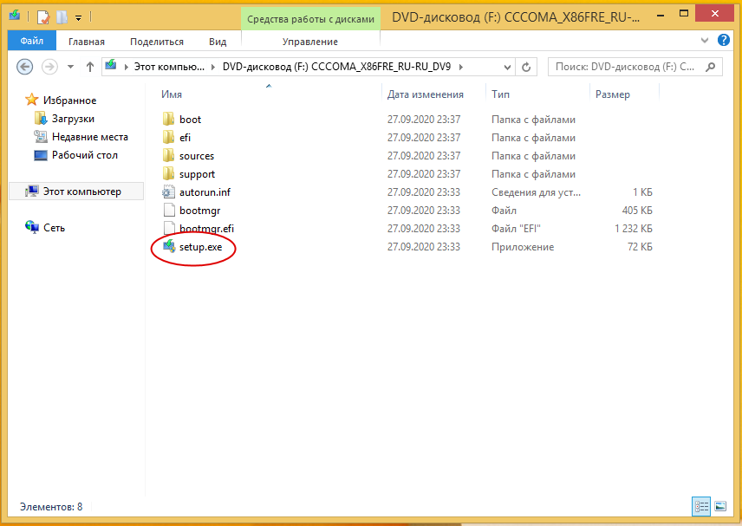This screenshot has height=526, width=742.
Task: Click the Избранное star icon
Action: click(32, 100)
